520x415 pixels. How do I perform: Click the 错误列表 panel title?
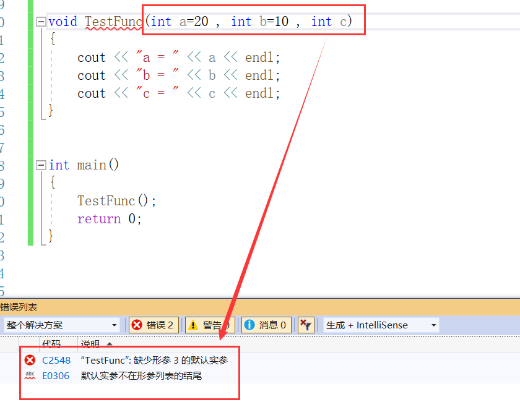click(19, 307)
